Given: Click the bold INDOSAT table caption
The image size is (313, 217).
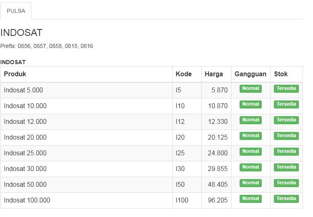Looking at the screenshot, I should click(x=13, y=62).
